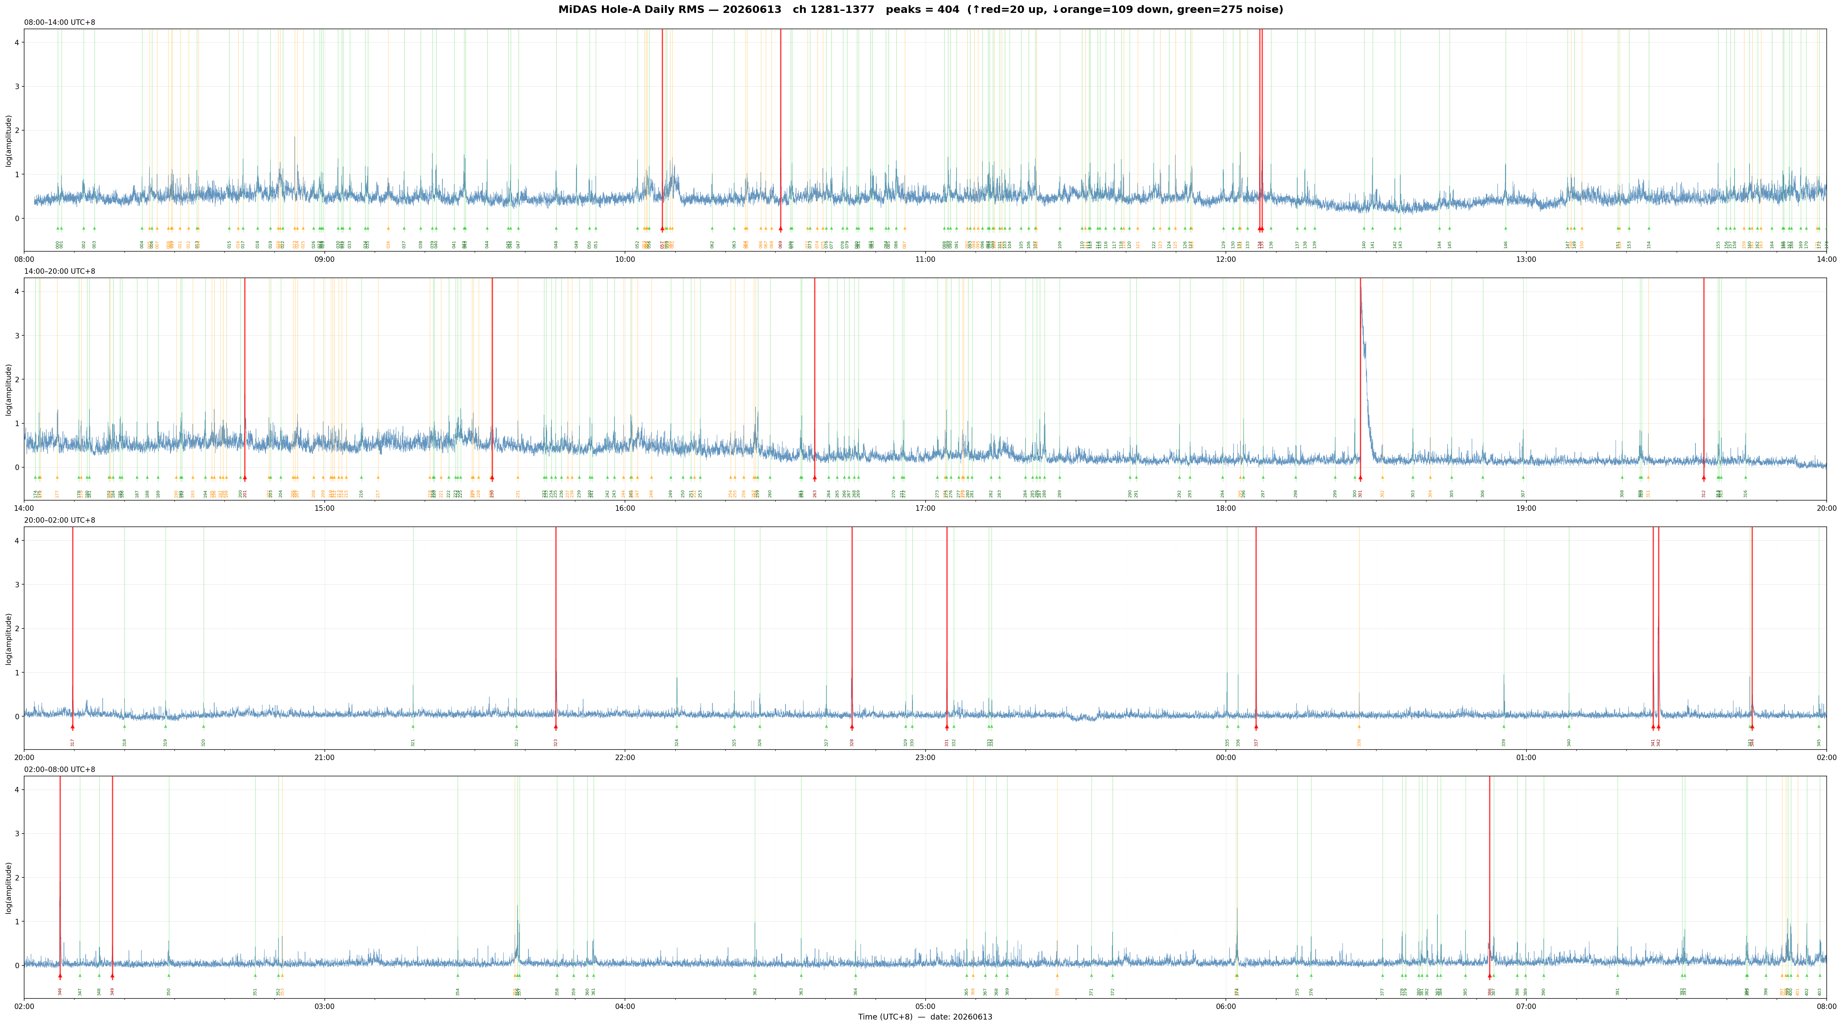The height and width of the screenshot is (1026, 1842).
Task: Click the peak number label 348
Action: (99, 992)
